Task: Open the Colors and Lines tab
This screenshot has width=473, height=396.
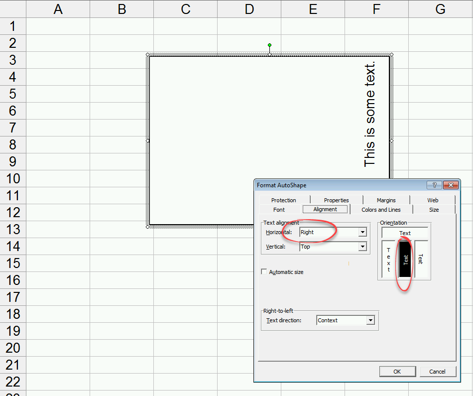Action: click(x=381, y=210)
